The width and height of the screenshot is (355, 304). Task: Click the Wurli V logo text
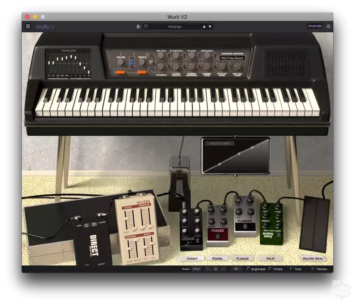[45, 26]
